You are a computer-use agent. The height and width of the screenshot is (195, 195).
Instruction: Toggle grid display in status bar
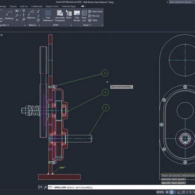click(x=167, y=192)
